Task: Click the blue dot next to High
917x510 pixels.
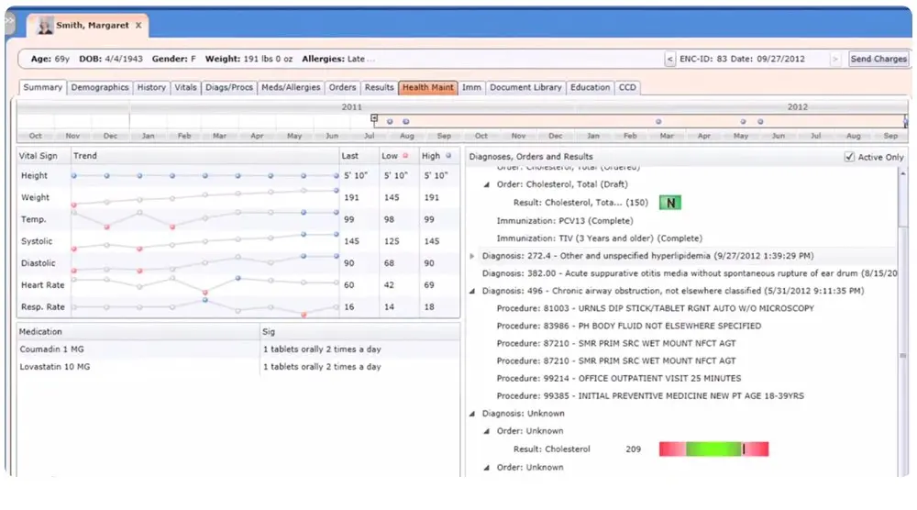Action: [x=448, y=156]
